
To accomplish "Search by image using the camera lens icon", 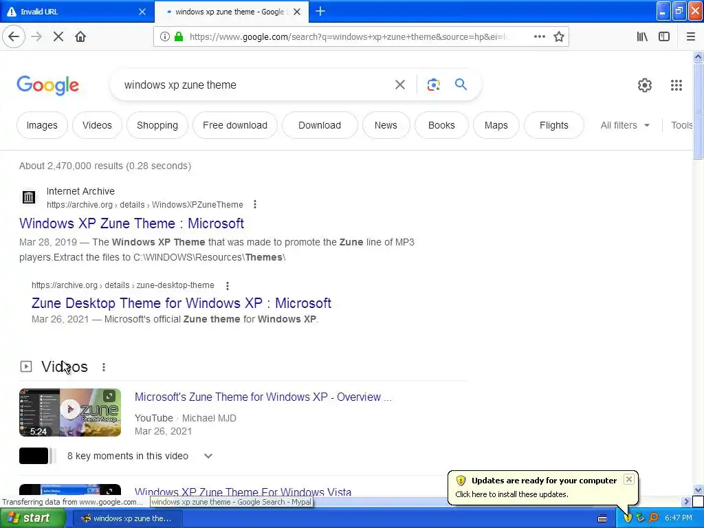I will point(433,85).
